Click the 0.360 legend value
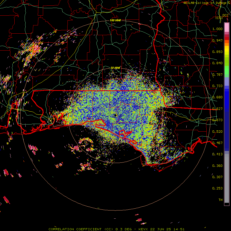This screenshot has height=231, width=231. (x=217, y=166)
